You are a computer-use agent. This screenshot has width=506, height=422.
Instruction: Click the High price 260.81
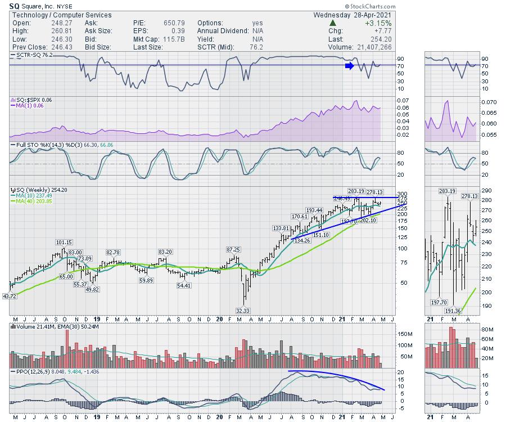tap(62, 31)
